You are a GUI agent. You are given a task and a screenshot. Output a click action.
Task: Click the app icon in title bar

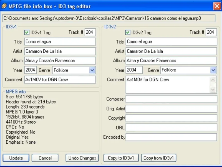tap(4, 6)
